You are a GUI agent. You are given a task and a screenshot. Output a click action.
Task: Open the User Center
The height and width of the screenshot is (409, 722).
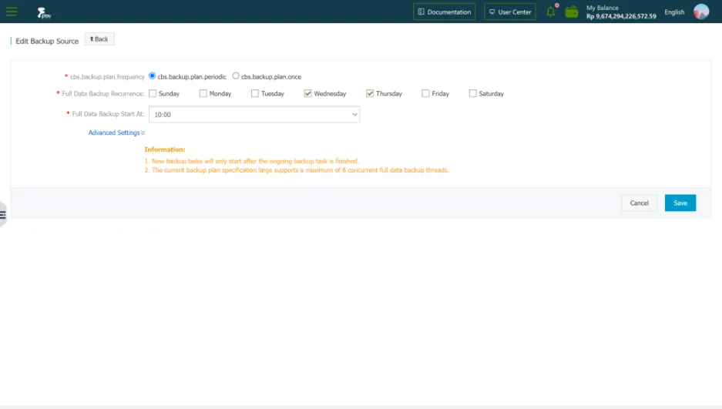[510, 12]
